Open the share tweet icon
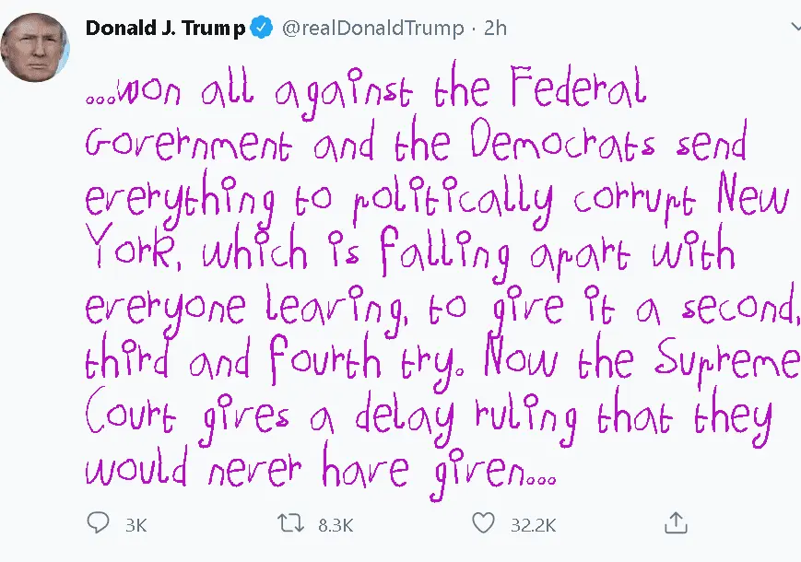Image resolution: width=801 pixels, height=562 pixels. pyautogui.click(x=676, y=523)
